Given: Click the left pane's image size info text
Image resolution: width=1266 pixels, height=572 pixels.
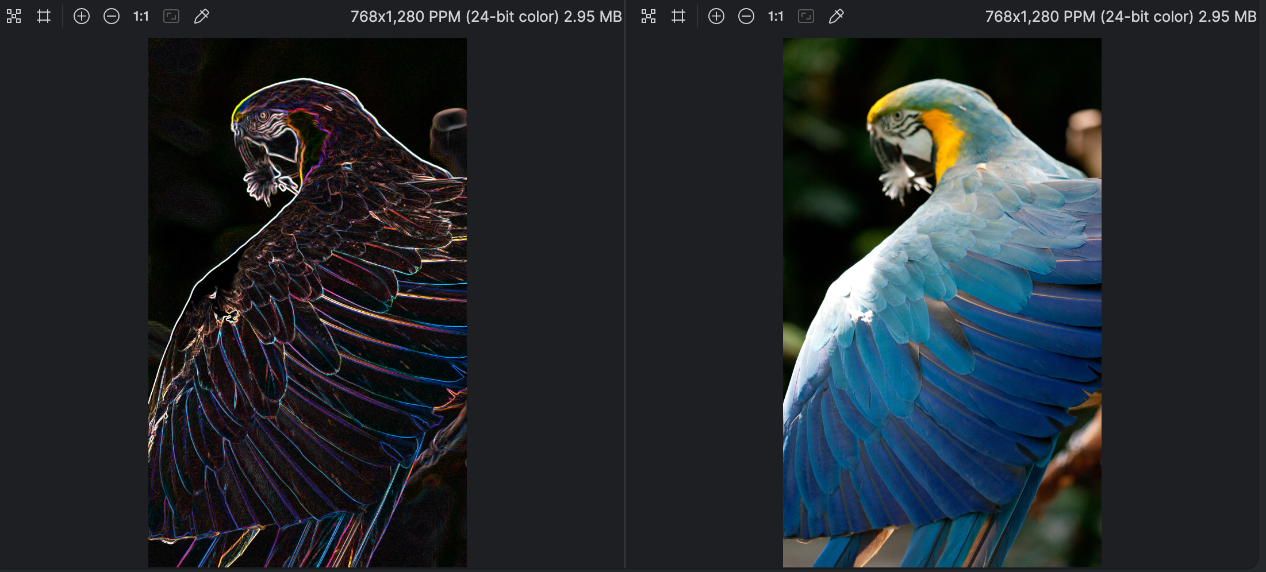Looking at the screenshot, I should click(486, 17).
